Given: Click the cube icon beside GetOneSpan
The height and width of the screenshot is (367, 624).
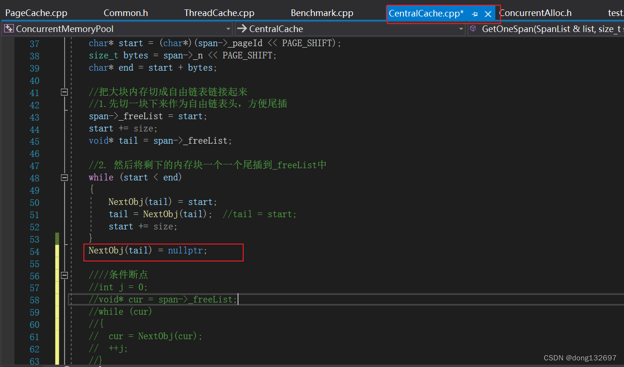Looking at the screenshot, I should pyautogui.click(x=473, y=29).
